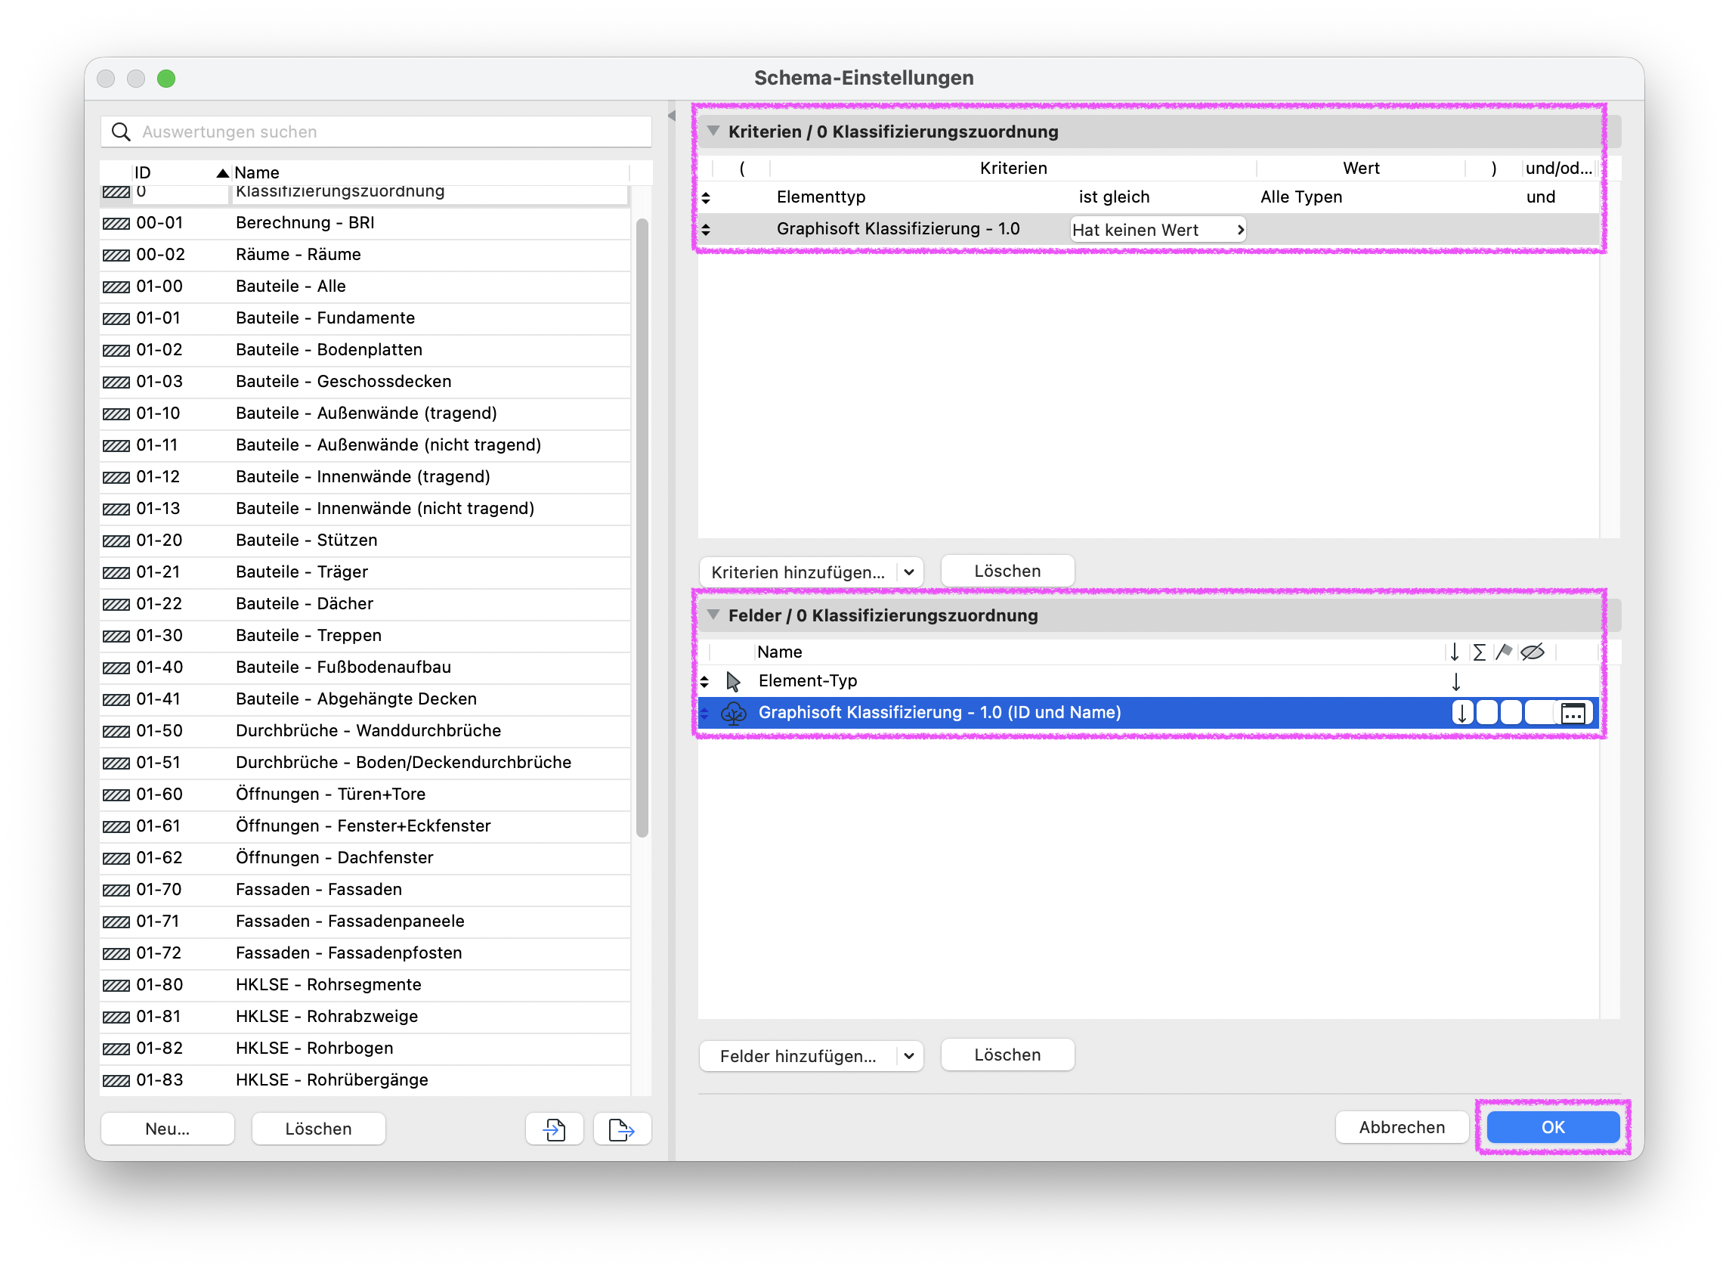Open the 'Alle Typen' value selector
This screenshot has height=1273, width=1729.
(x=1301, y=197)
